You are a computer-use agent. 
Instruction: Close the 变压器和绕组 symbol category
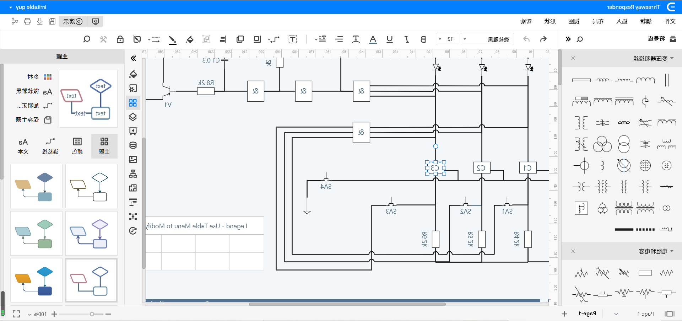click(573, 58)
